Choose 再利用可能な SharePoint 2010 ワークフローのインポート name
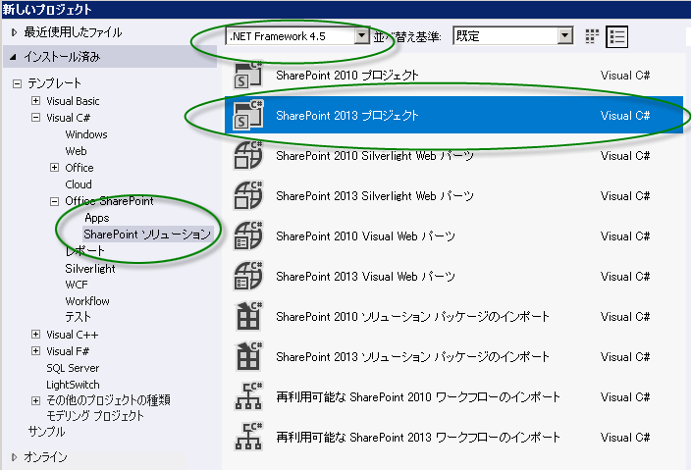The image size is (691, 470). [418, 397]
